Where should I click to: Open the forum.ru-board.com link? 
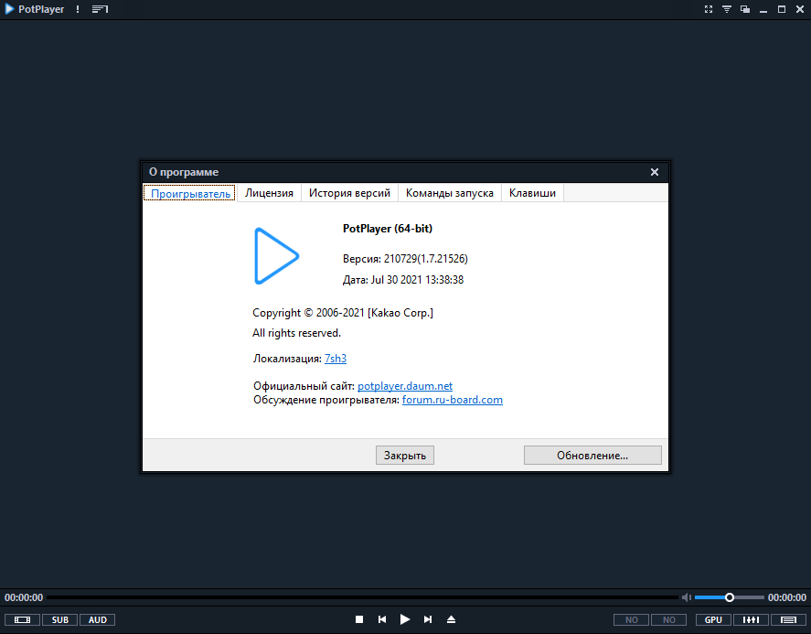pos(452,400)
